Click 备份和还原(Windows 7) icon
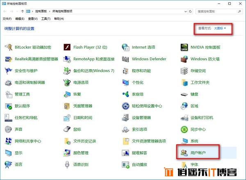Screen dimensions: 246x180 [x=67, y=71]
